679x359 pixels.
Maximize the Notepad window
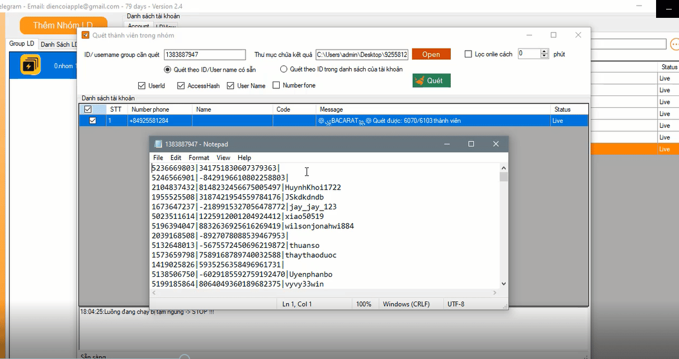pos(471,144)
